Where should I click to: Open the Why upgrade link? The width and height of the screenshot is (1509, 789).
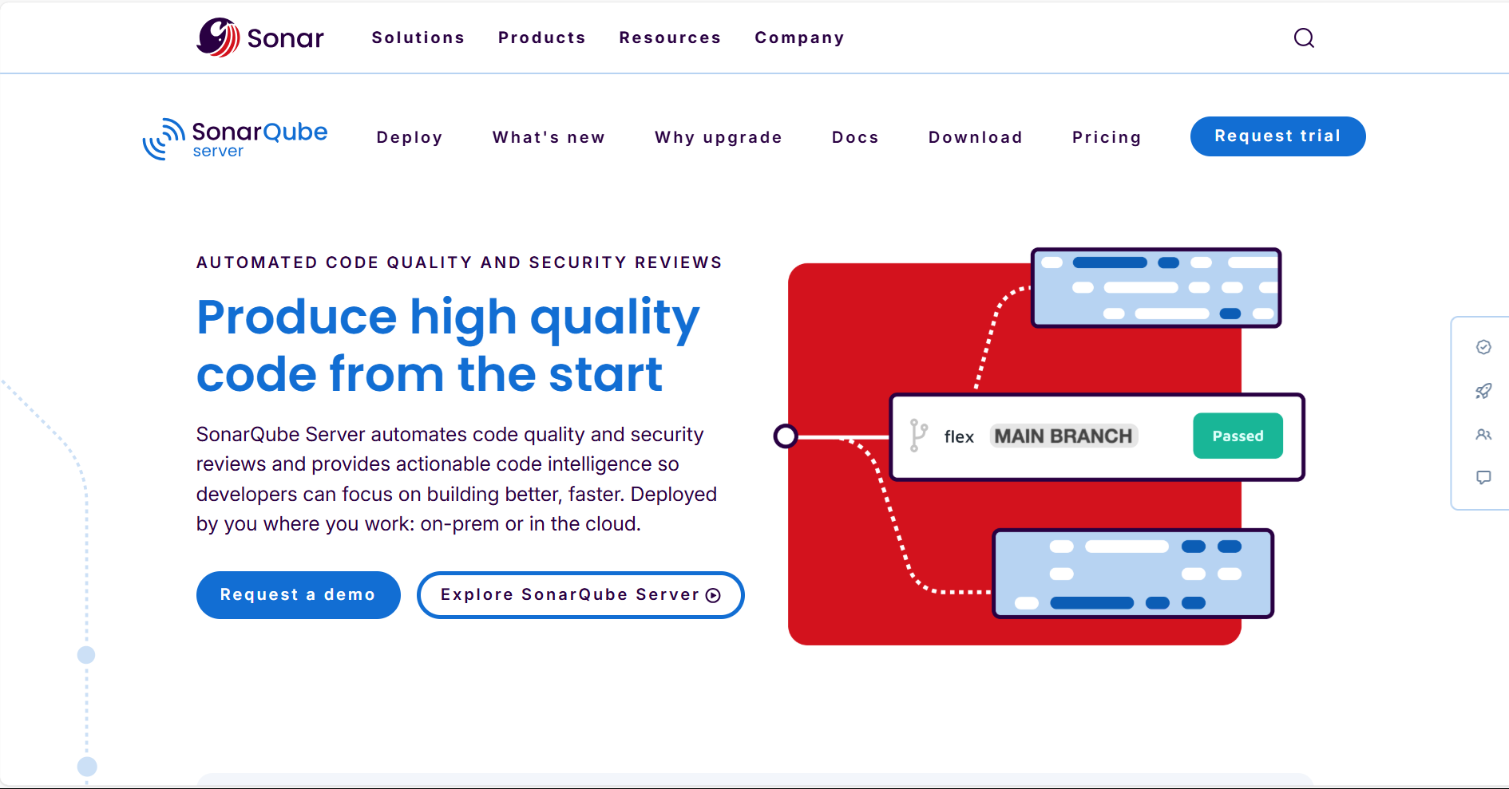[x=718, y=137]
